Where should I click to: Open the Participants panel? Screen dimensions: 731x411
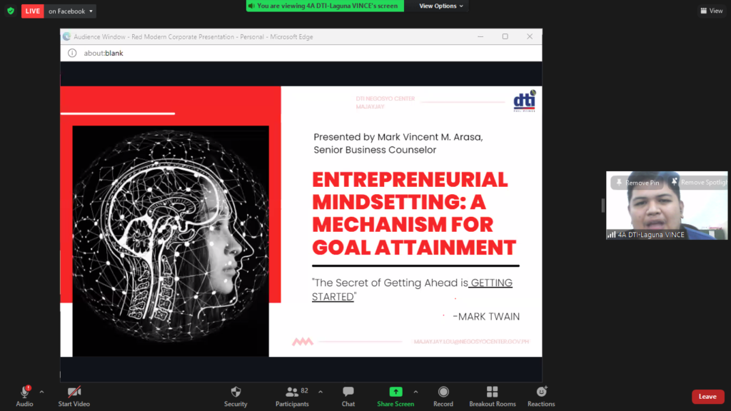pos(292,392)
